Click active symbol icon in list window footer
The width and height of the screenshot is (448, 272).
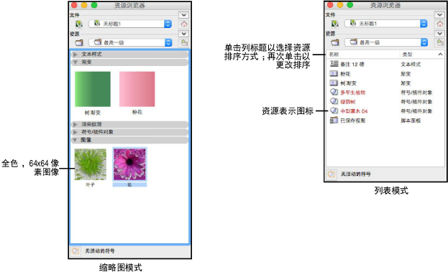point(332,174)
